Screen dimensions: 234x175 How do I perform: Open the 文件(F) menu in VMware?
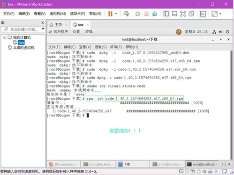(9, 14)
